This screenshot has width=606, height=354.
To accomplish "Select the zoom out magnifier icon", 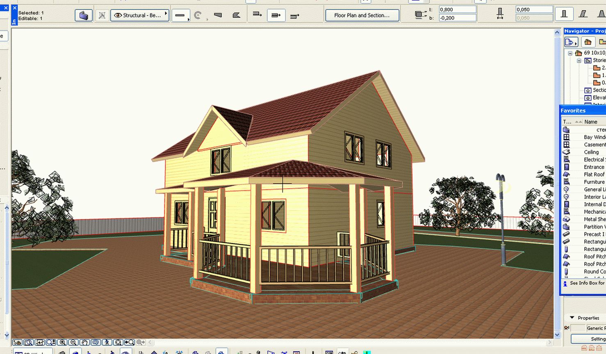I will (x=73, y=343).
